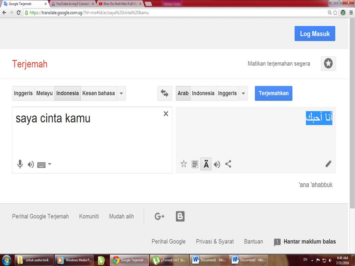Screen dimensions: 355x266
Task: Open the Komuniti link
Action: [89, 216]
